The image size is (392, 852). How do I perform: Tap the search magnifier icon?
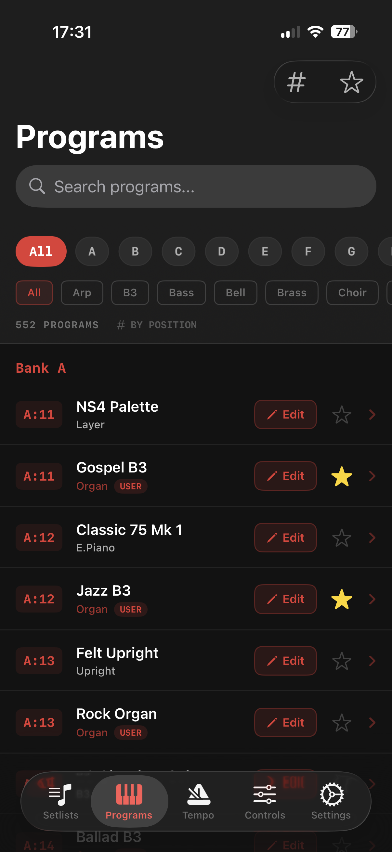pos(37,186)
